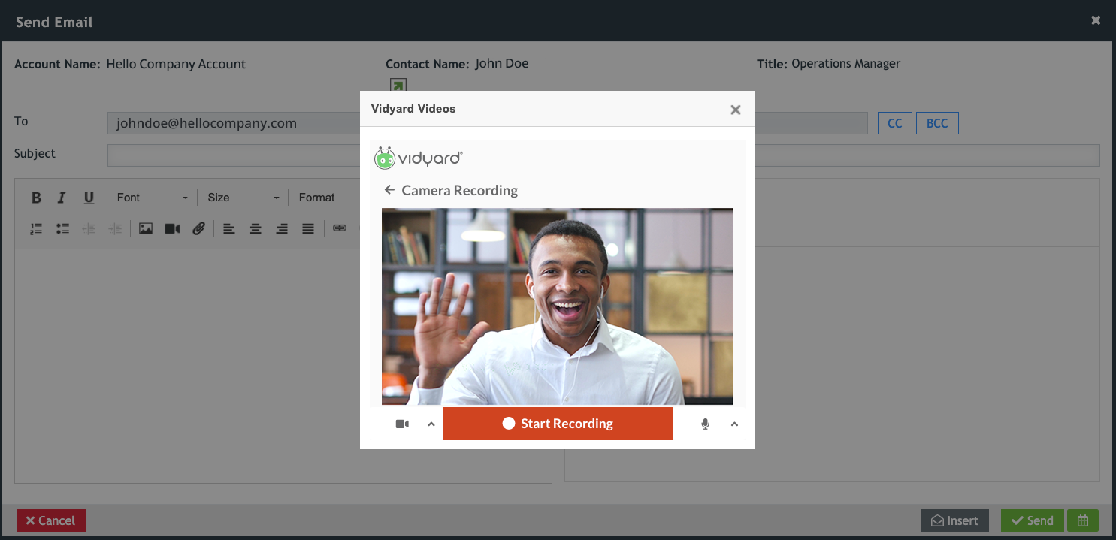Screen dimensions: 1116x540
Task: Open the Font dropdown
Action: click(x=150, y=197)
